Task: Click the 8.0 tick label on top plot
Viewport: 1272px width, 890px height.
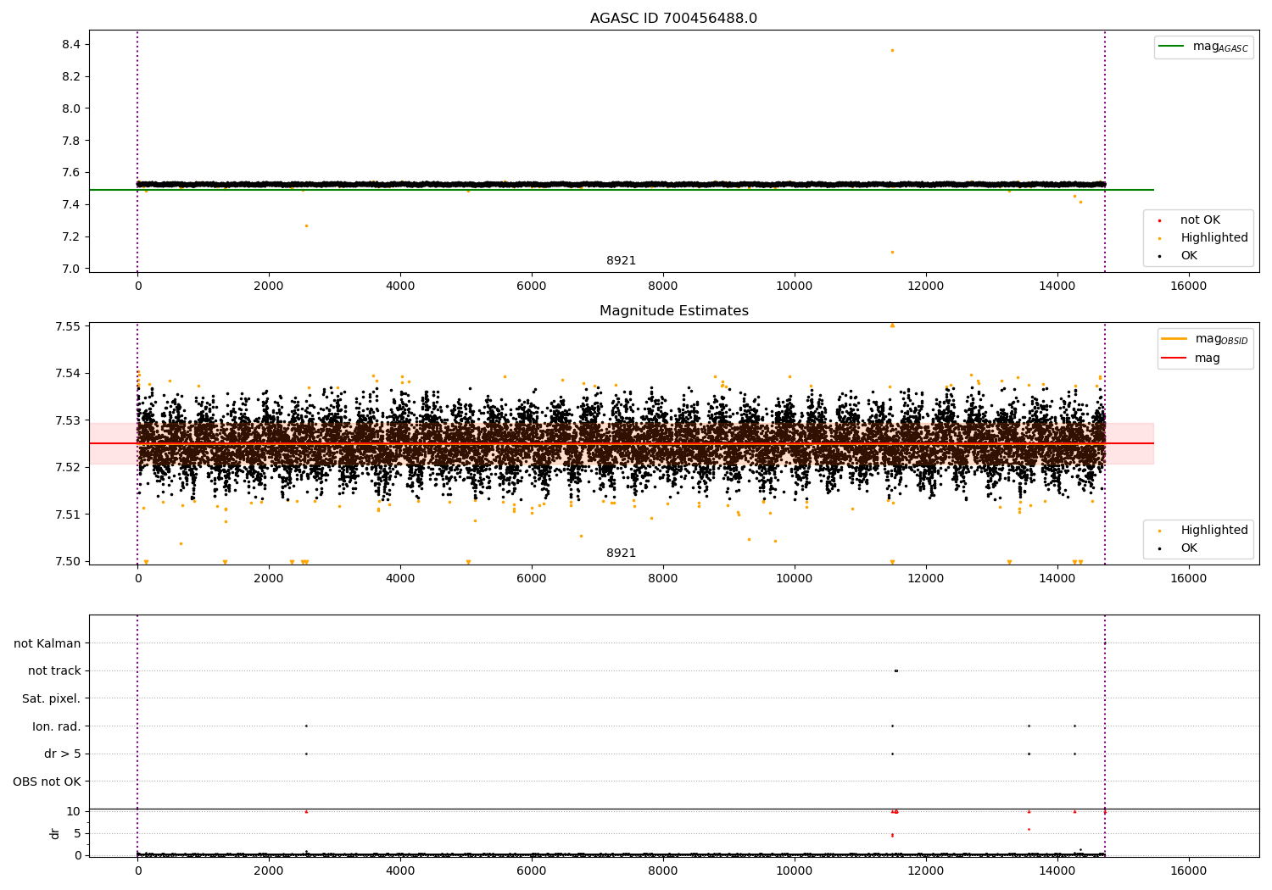Action: [x=70, y=108]
